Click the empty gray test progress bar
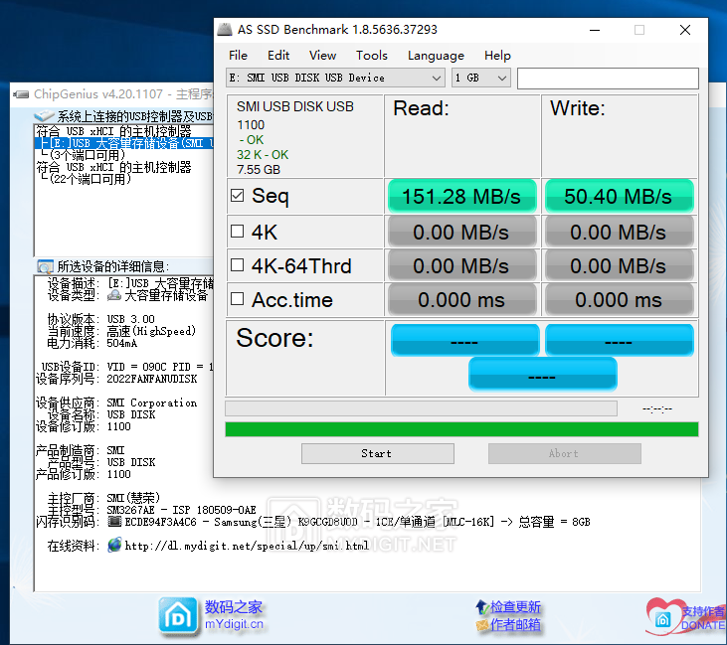 421,408
